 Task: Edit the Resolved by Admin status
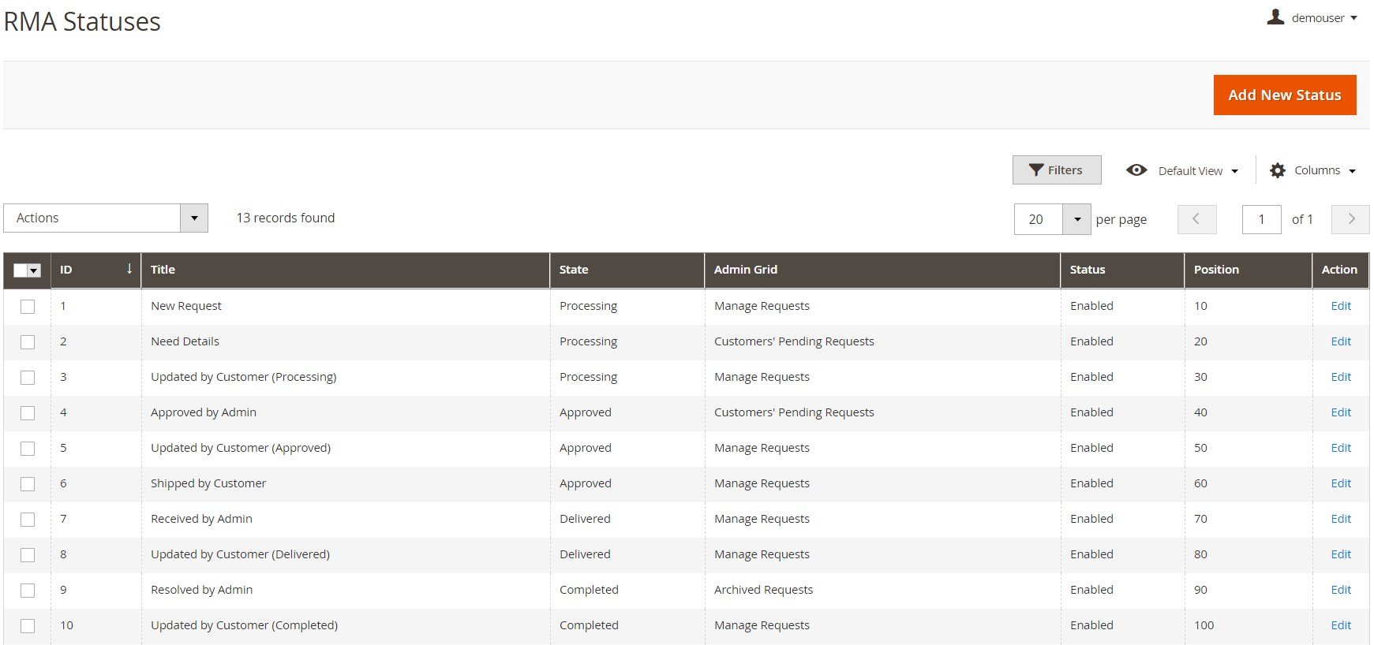click(1341, 590)
